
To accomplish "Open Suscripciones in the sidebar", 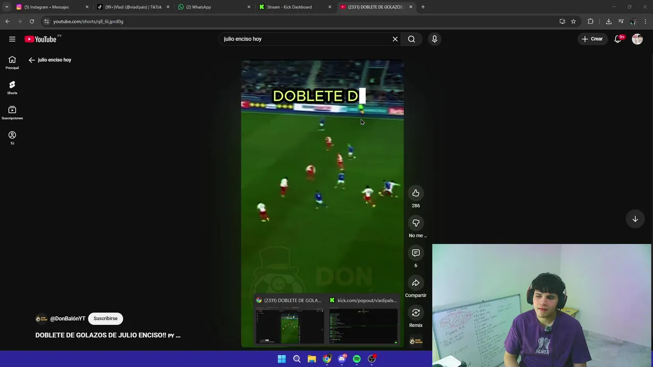I will (x=12, y=113).
